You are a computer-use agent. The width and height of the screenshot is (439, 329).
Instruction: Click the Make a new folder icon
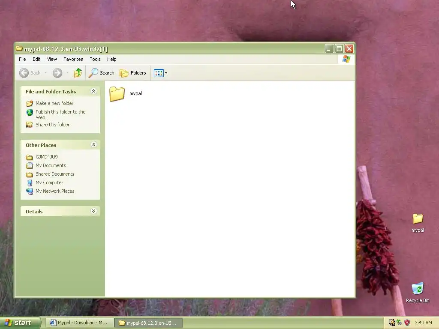coord(30,104)
